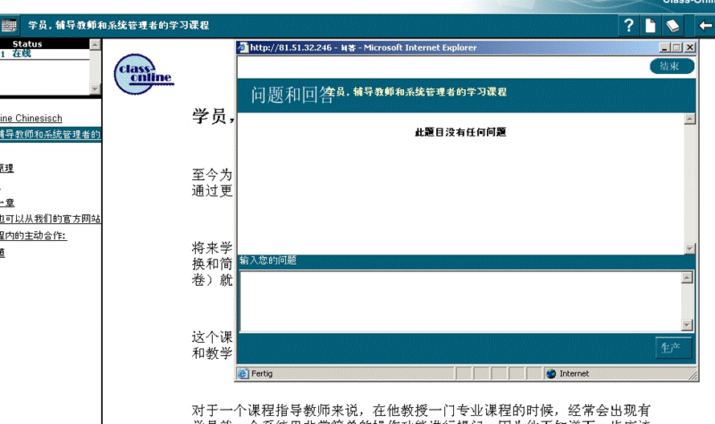Click the grid icon at top left

tap(10, 26)
